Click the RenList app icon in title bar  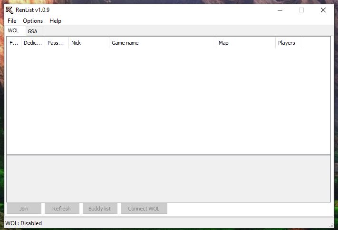[9, 10]
